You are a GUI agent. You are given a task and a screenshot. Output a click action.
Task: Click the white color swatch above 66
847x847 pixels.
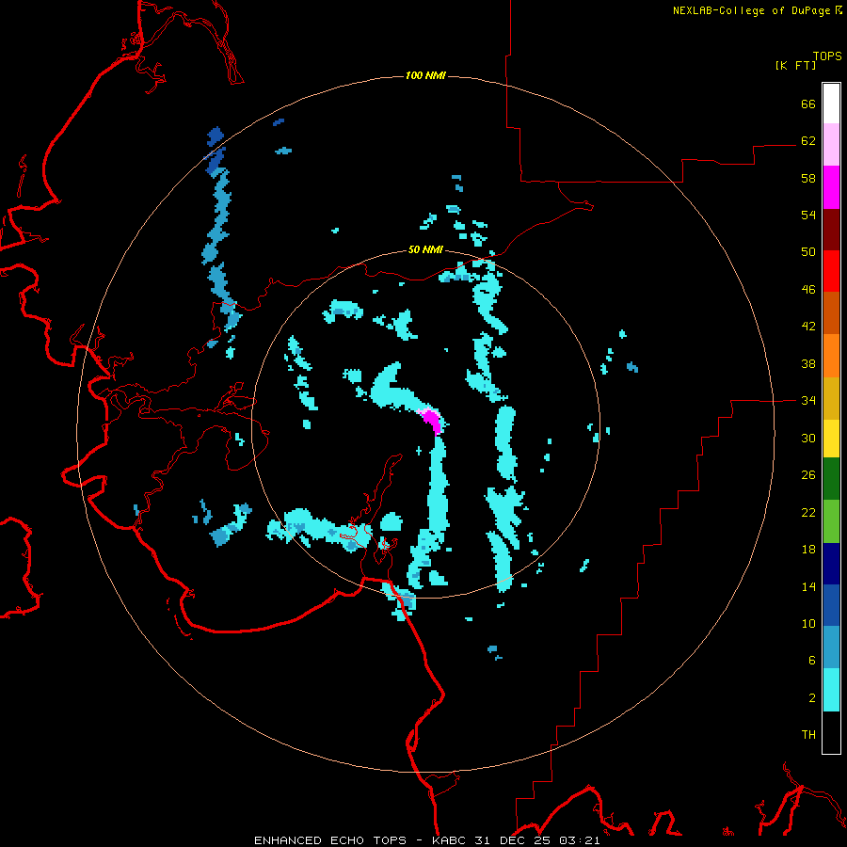(831, 104)
